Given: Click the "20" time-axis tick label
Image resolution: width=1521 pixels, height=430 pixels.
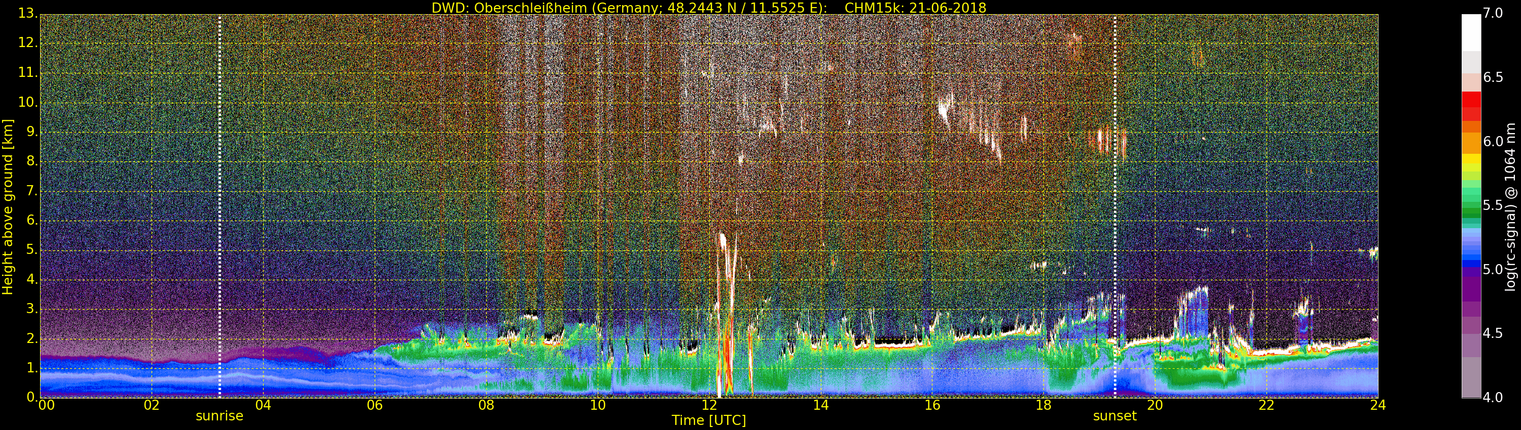Looking at the screenshot, I should point(1155,405).
